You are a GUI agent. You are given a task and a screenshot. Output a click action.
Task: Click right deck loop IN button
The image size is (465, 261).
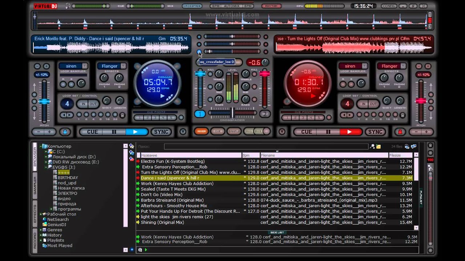coord(363,104)
